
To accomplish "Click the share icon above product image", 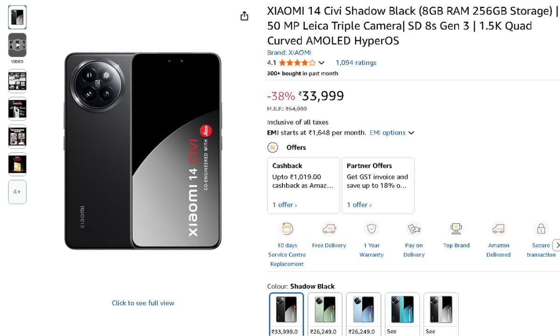I will pos(244,16).
